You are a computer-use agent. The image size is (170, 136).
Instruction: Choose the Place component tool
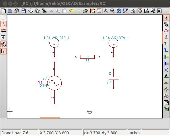click(166, 31)
